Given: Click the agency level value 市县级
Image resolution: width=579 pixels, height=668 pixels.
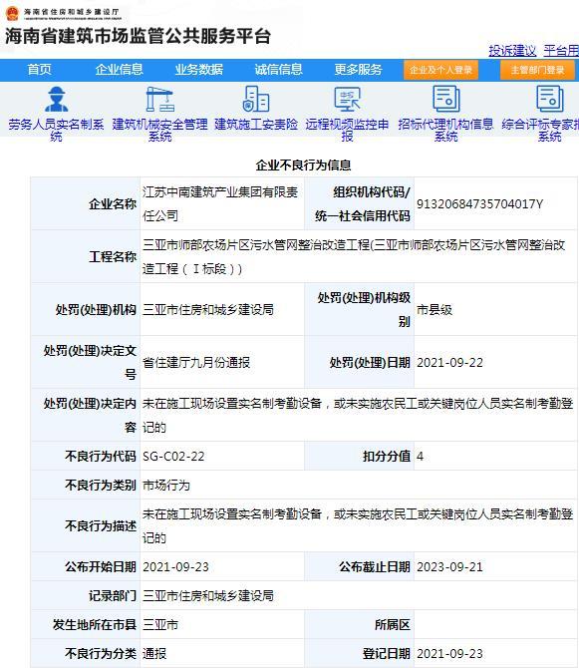Looking at the screenshot, I should 434,310.
